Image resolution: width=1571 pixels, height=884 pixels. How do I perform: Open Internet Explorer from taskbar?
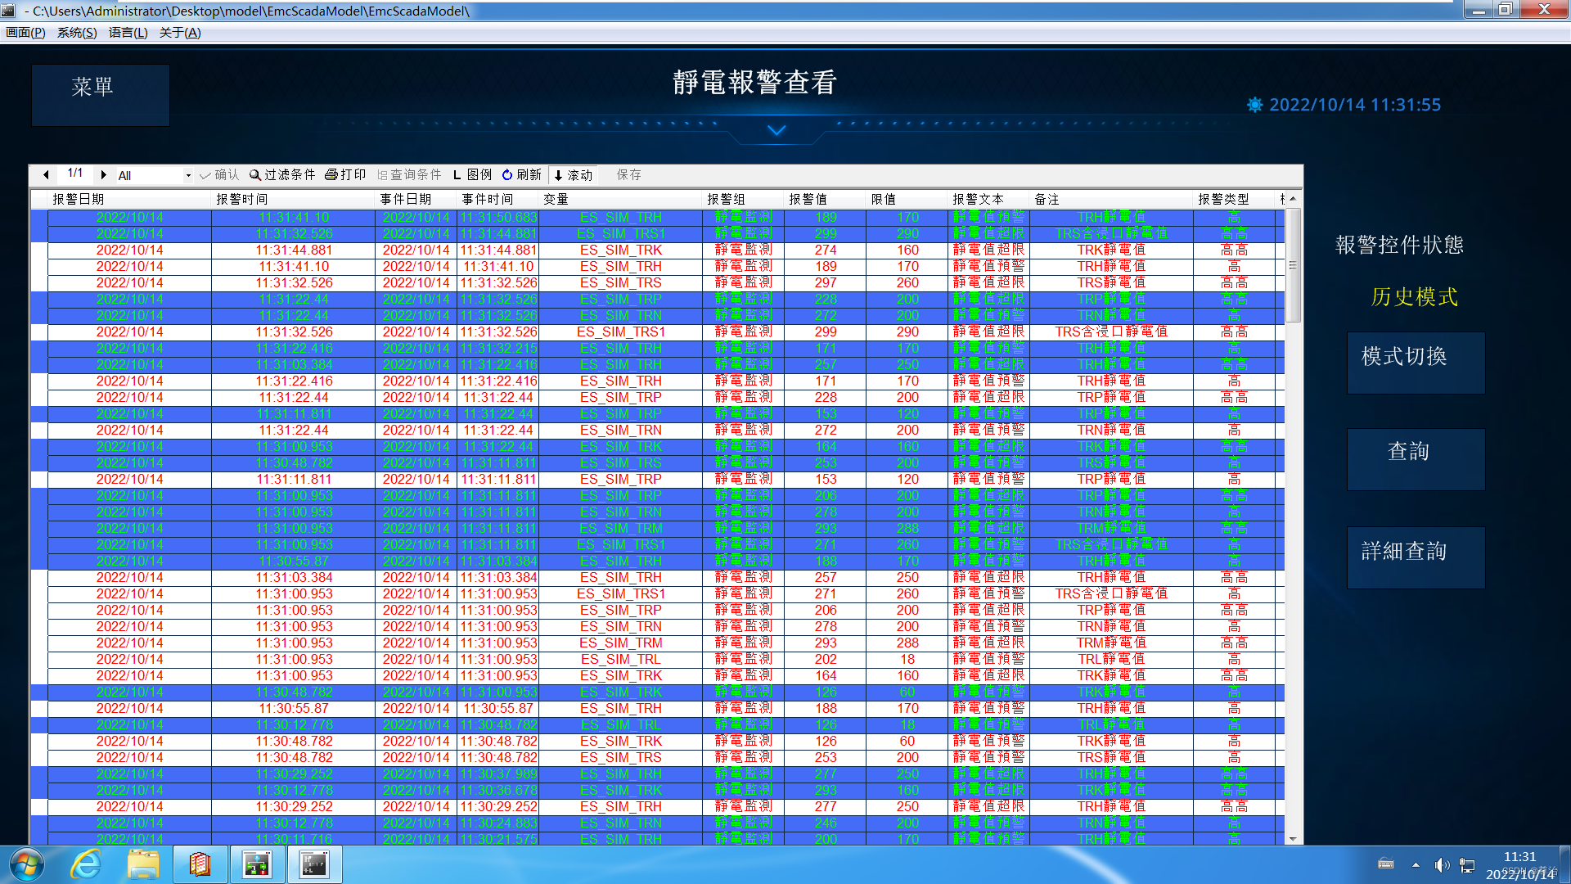(86, 864)
